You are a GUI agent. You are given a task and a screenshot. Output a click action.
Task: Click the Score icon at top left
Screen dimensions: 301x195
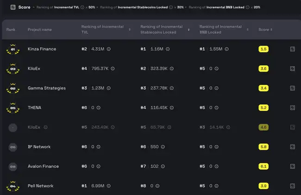pos(13,7)
